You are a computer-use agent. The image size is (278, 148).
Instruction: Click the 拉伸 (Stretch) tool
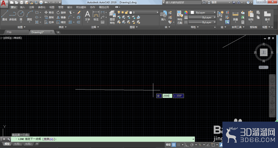(x=49, y=22)
